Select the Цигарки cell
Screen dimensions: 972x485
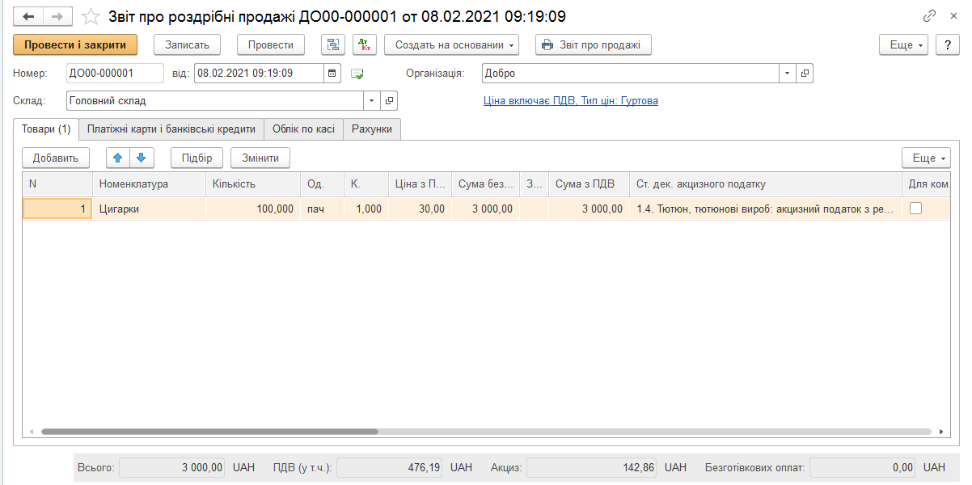click(149, 209)
